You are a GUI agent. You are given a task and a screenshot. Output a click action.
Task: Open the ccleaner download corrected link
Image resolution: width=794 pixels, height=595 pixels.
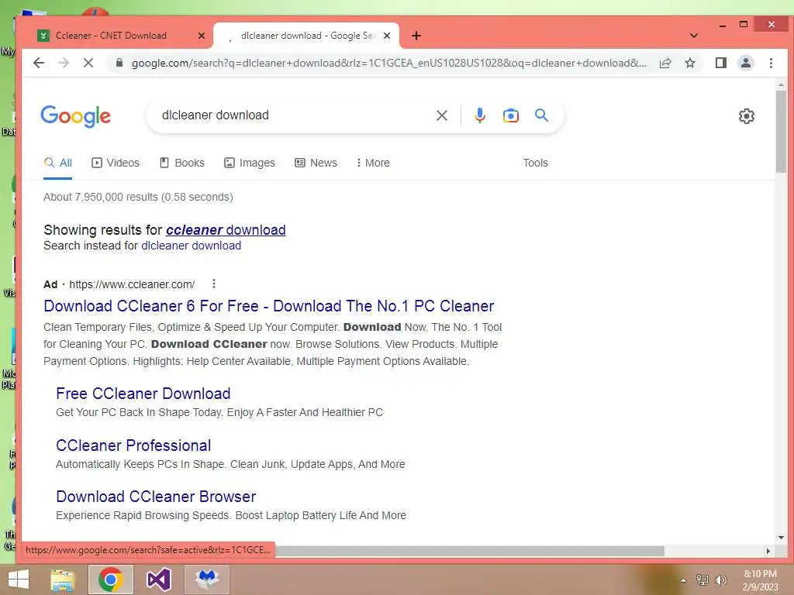tap(226, 230)
